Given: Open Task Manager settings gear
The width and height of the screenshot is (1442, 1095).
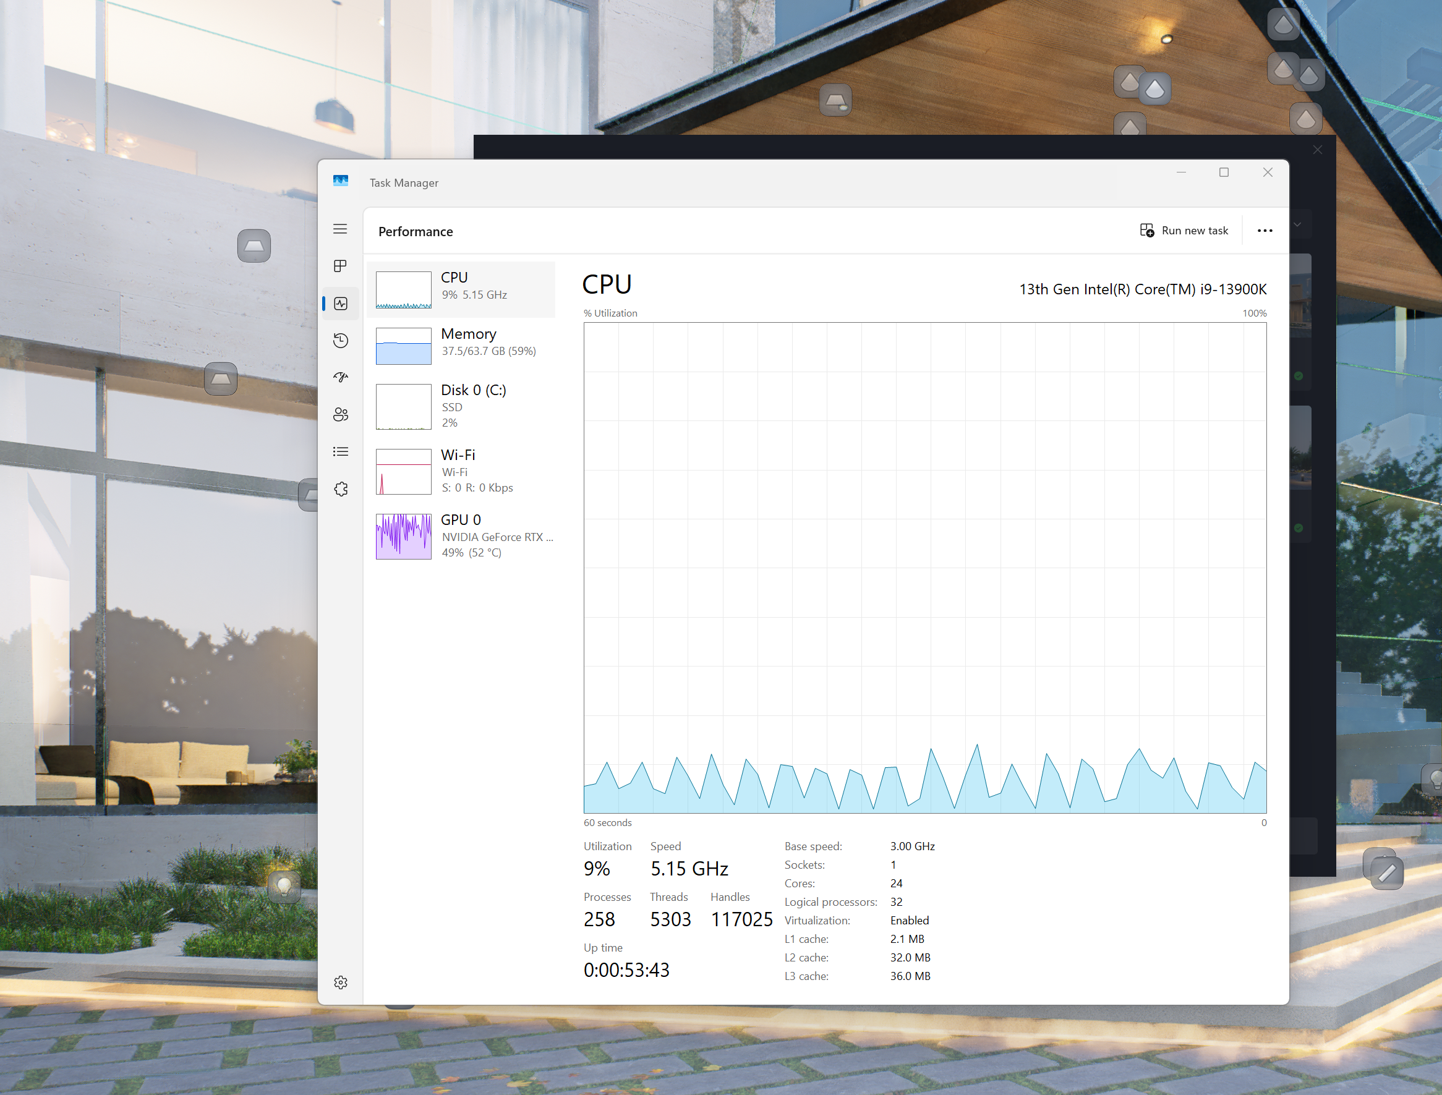Looking at the screenshot, I should pos(340,982).
